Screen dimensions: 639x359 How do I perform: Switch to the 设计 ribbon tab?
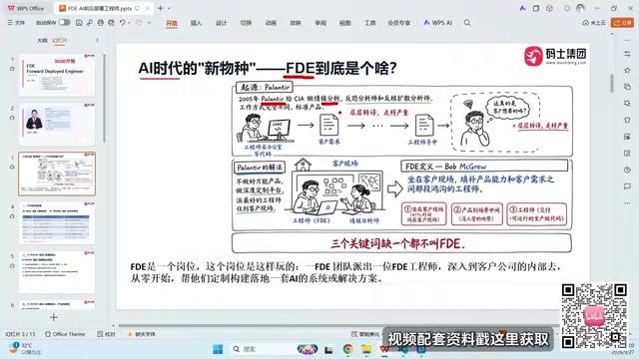tap(221, 23)
